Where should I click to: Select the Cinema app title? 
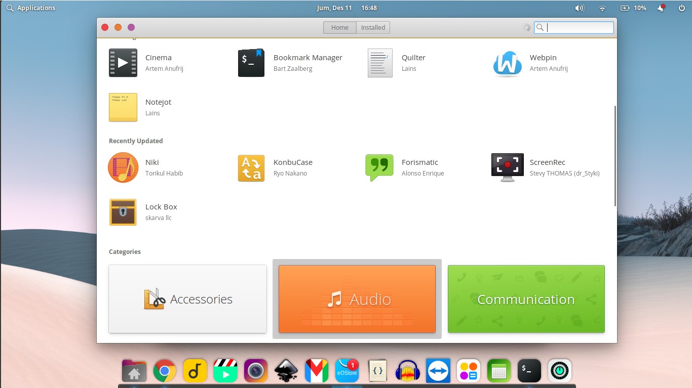click(x=159, y=58)
